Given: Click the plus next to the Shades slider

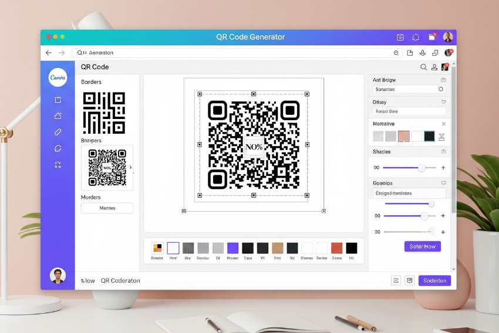Looking at the screenshot, I should [x=443, y=168].
